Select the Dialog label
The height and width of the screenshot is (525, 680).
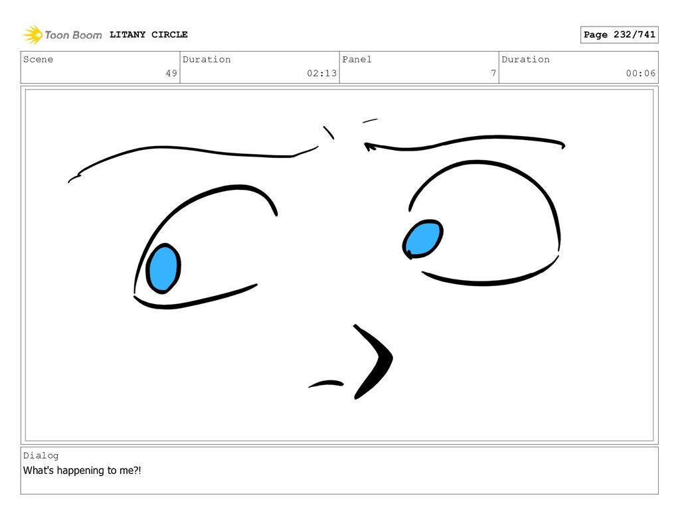pyautogui.click(x=41, y=455)
